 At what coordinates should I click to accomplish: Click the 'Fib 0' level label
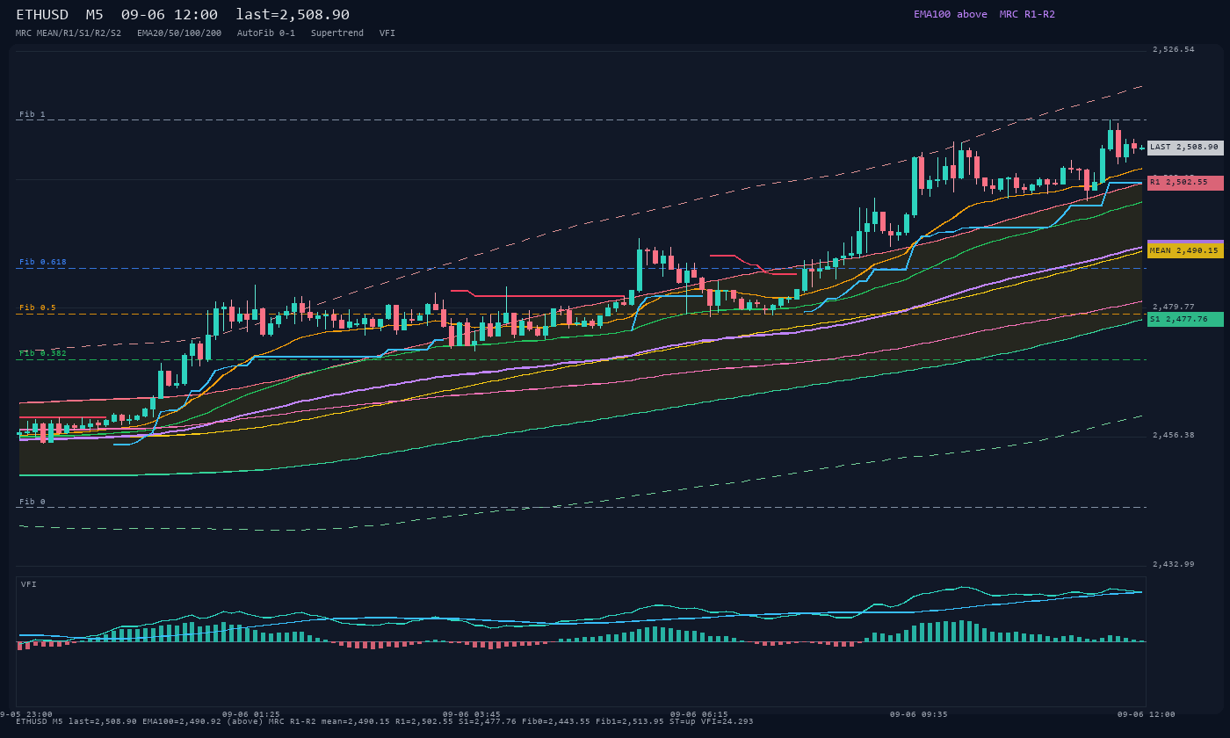tap(33, 502)
